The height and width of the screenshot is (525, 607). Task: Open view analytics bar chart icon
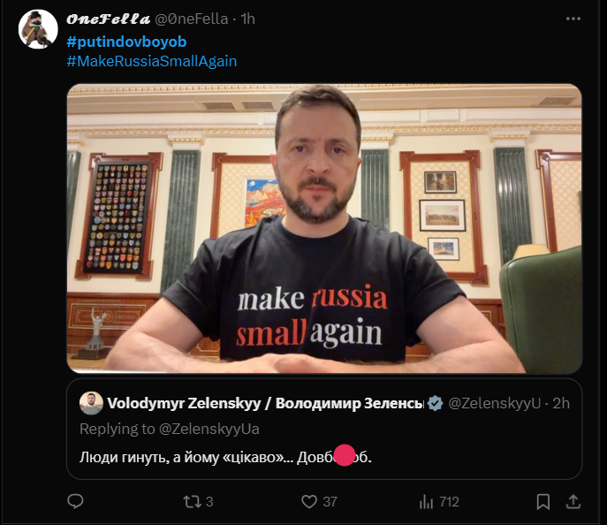pos(428,501)
